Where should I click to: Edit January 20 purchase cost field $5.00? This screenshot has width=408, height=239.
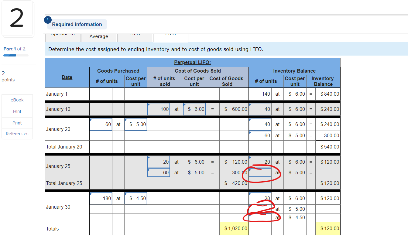(x=135, y=124)
